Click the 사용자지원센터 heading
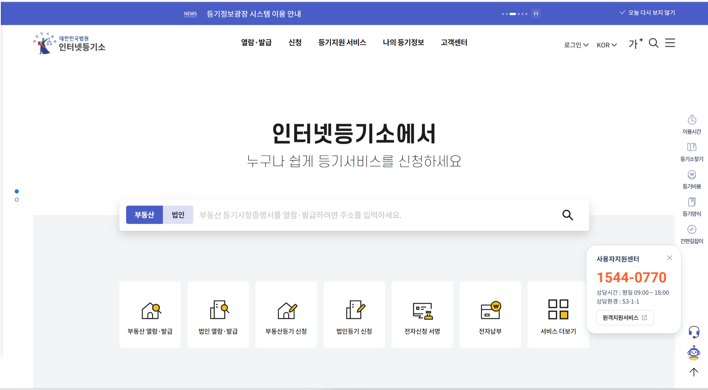Screen dimensions: 708x390 pos(618,259)
